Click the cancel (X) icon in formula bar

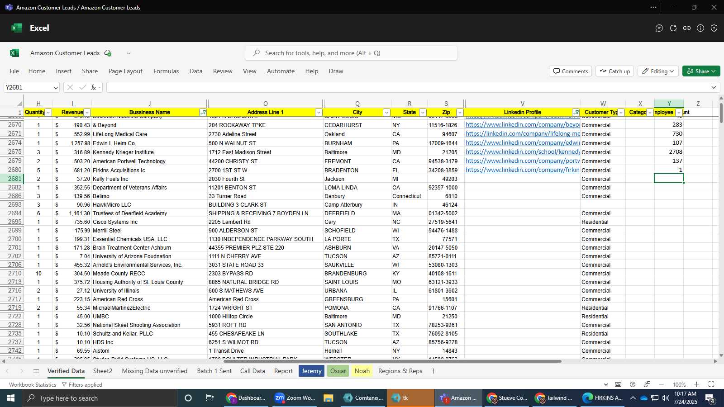tap(70, 87)
